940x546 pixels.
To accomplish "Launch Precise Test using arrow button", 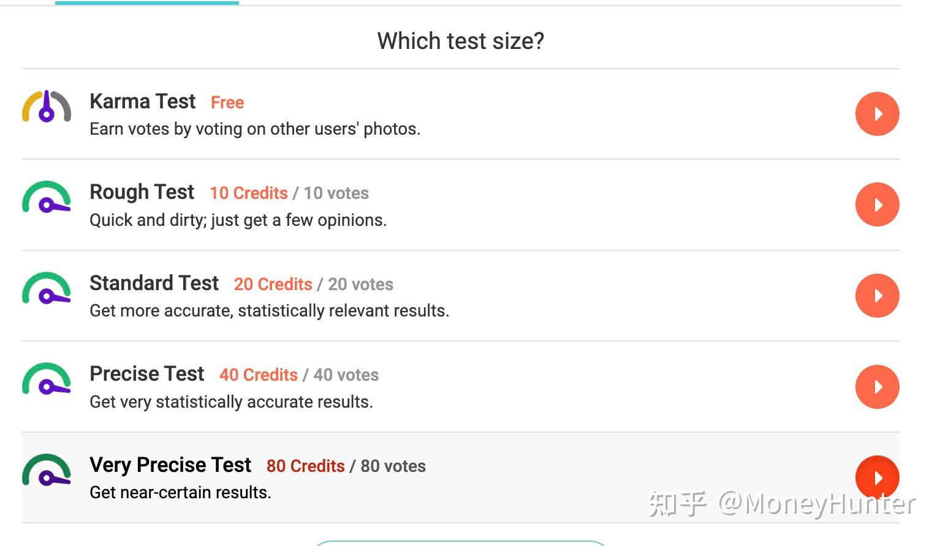I will coord(877,387).
